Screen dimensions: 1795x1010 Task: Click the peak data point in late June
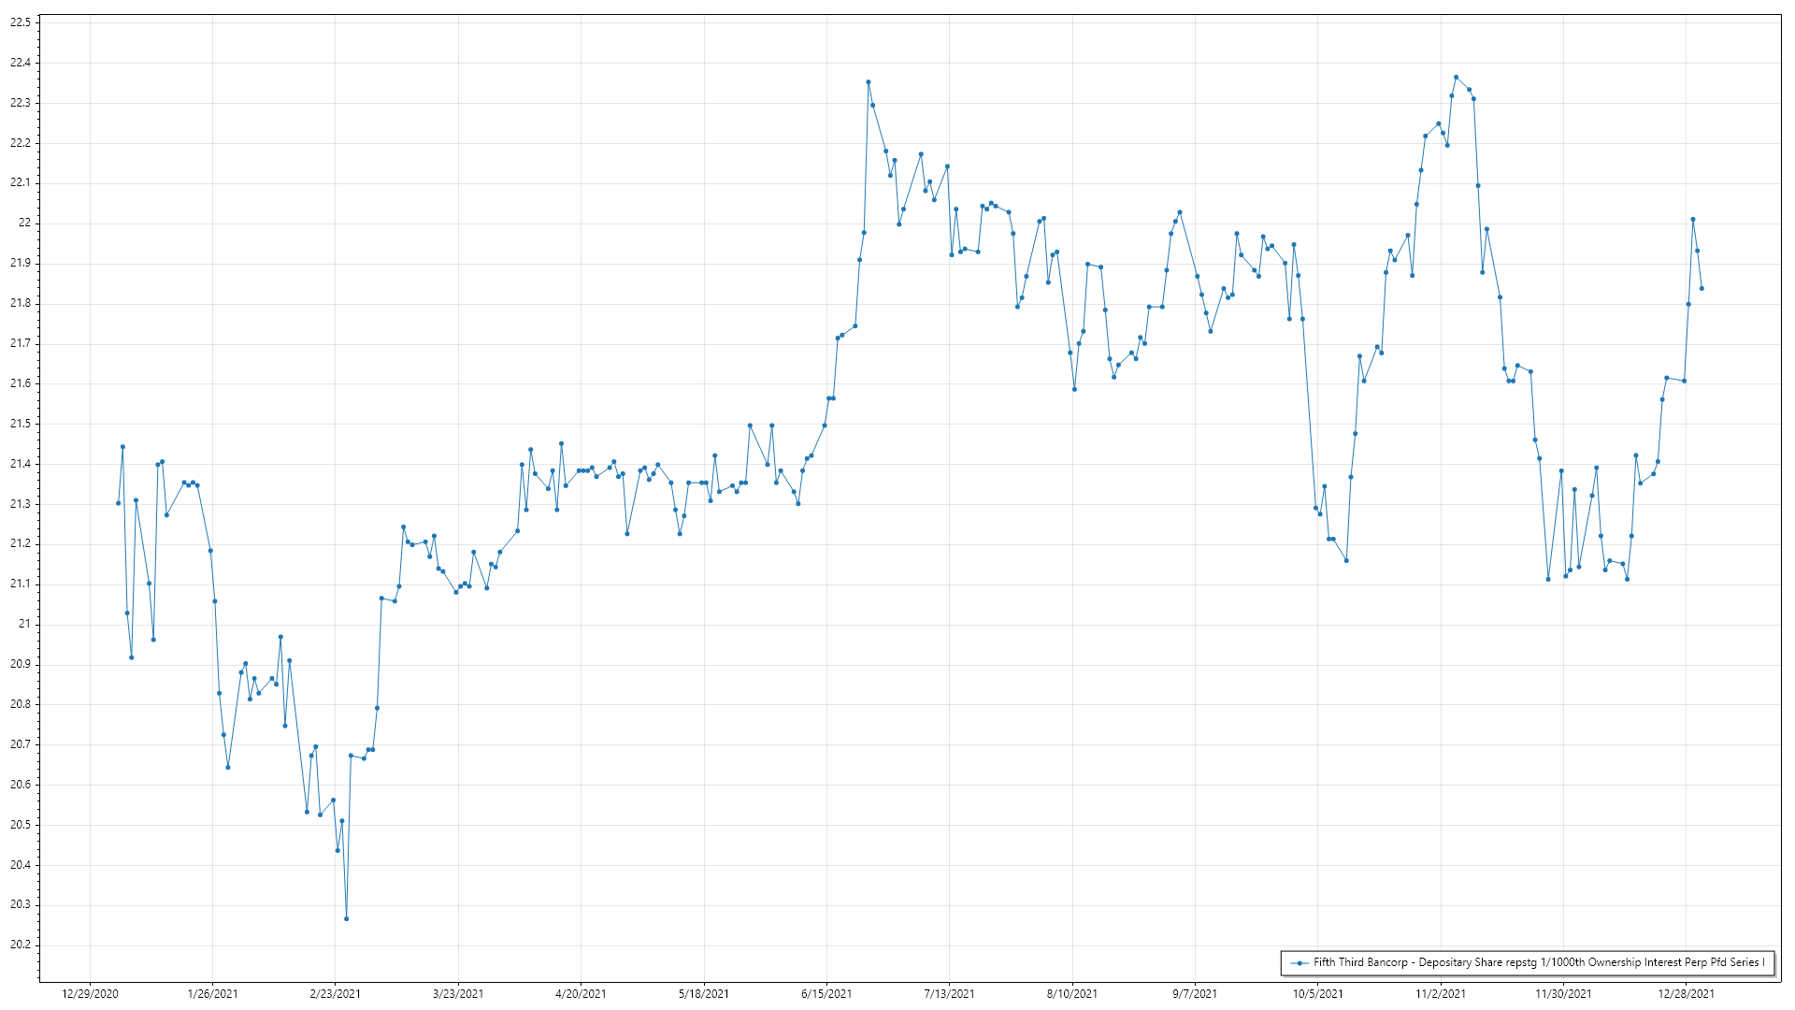pos(868,82)
